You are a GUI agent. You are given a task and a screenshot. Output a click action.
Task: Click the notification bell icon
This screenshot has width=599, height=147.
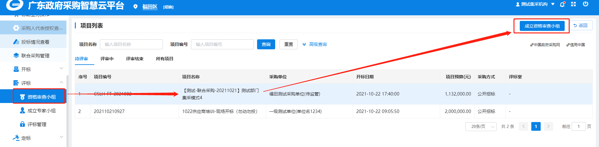pyautogui.click(x=562, y=4)
